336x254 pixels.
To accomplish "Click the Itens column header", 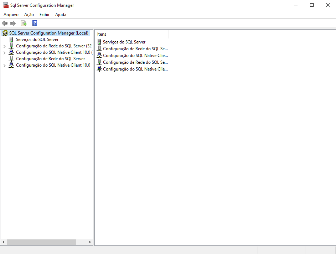I will point(132,34).
